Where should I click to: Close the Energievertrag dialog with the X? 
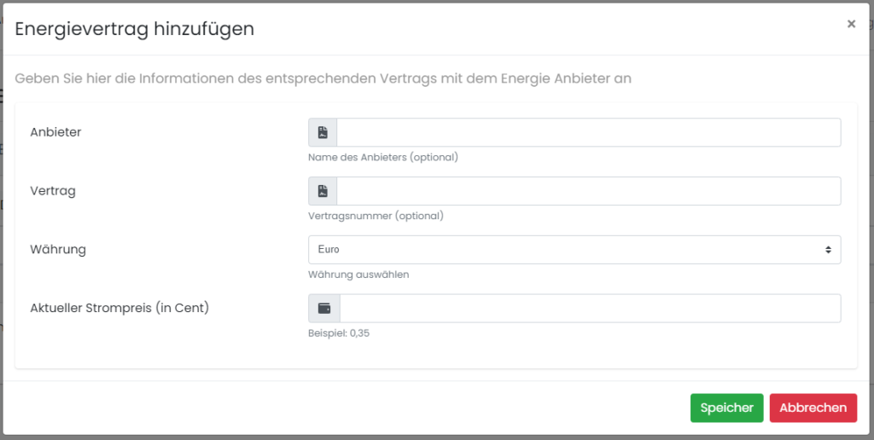(851, 24)
